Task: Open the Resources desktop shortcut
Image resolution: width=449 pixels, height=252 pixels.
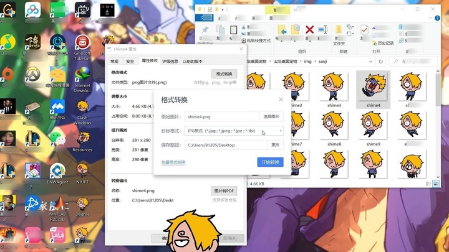Action: point(82,141)
